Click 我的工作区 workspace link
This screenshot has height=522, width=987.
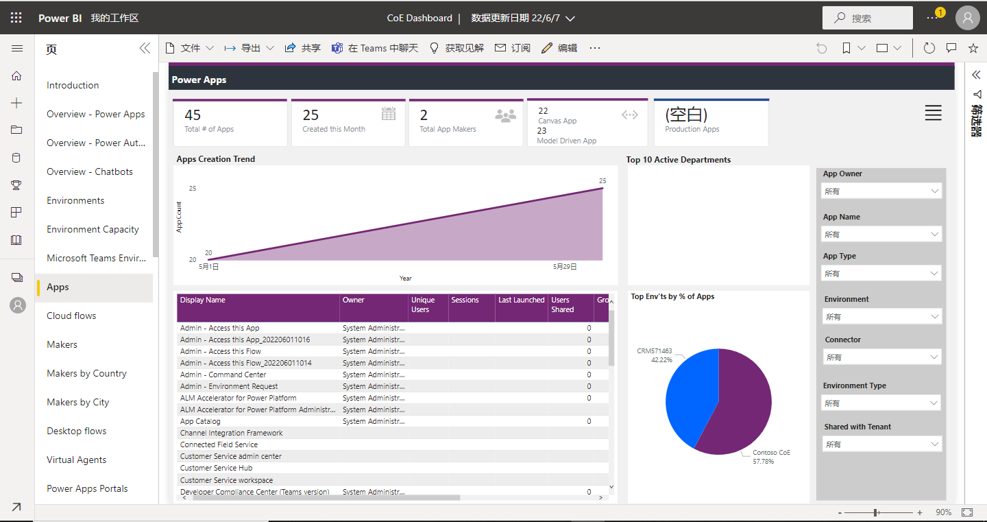114,19
